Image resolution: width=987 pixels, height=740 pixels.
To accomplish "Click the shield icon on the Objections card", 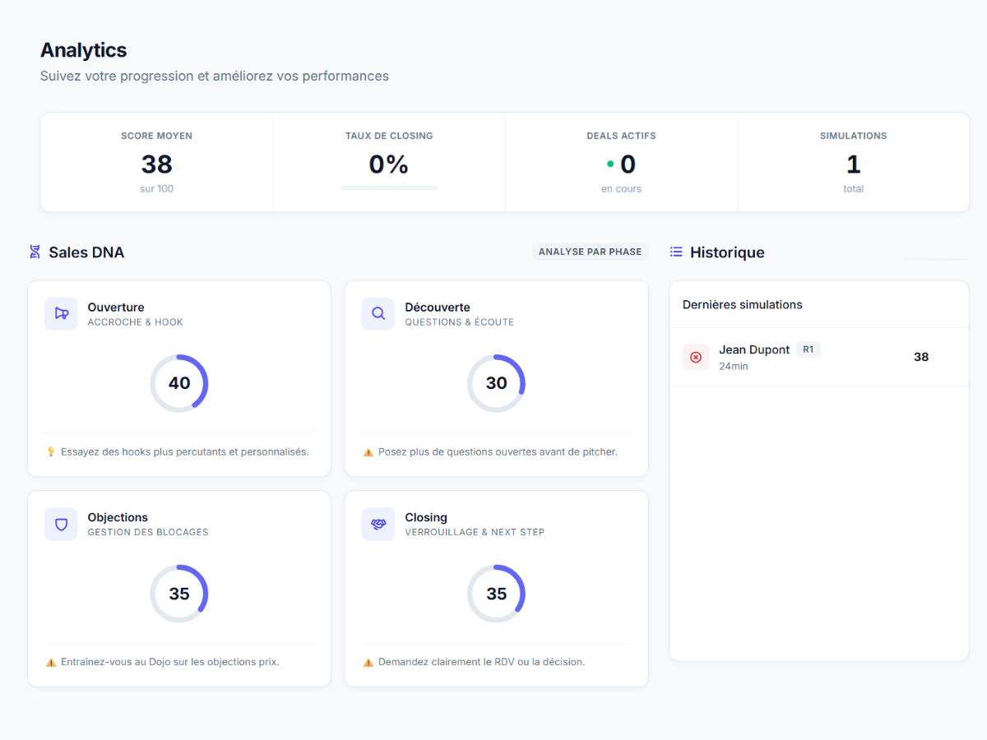I will (x=61, y=524).
